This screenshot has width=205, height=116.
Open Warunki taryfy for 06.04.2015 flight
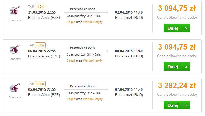(x=93, y=60)
